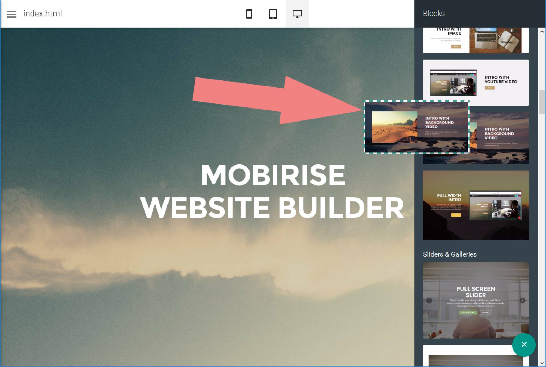
Task: Select the Intro With YouTube Video block
Action: tap(475, 82)
